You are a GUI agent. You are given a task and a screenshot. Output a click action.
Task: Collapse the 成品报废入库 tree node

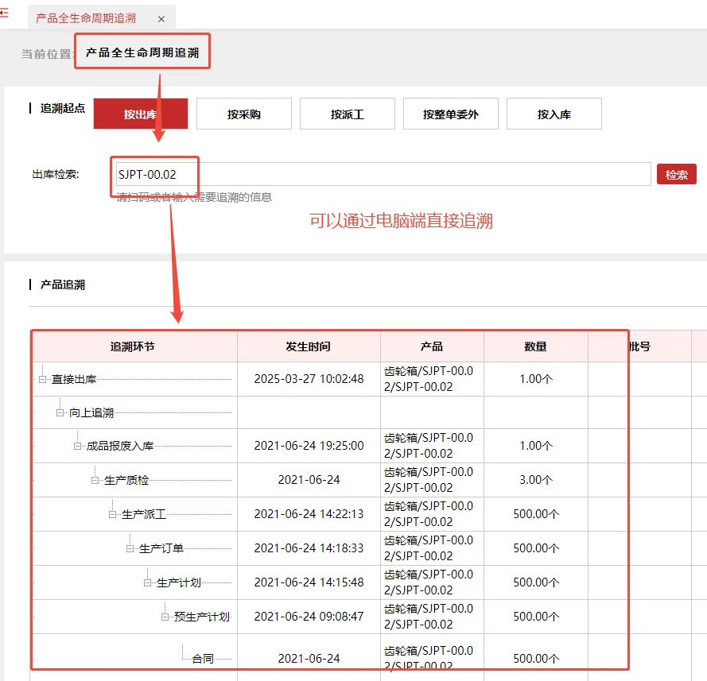(x=76, y=446)
